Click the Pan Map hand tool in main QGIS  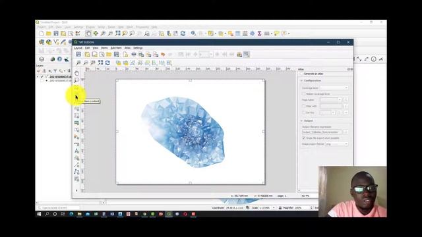pos(88,34)
